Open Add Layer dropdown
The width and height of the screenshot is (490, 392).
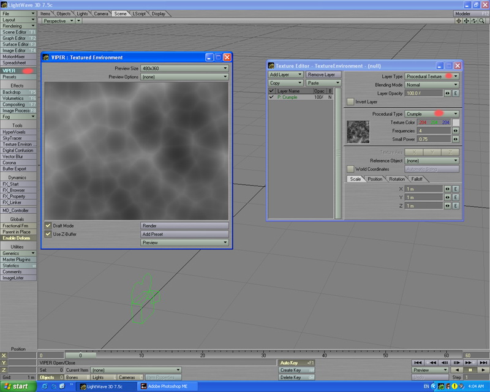285,74
